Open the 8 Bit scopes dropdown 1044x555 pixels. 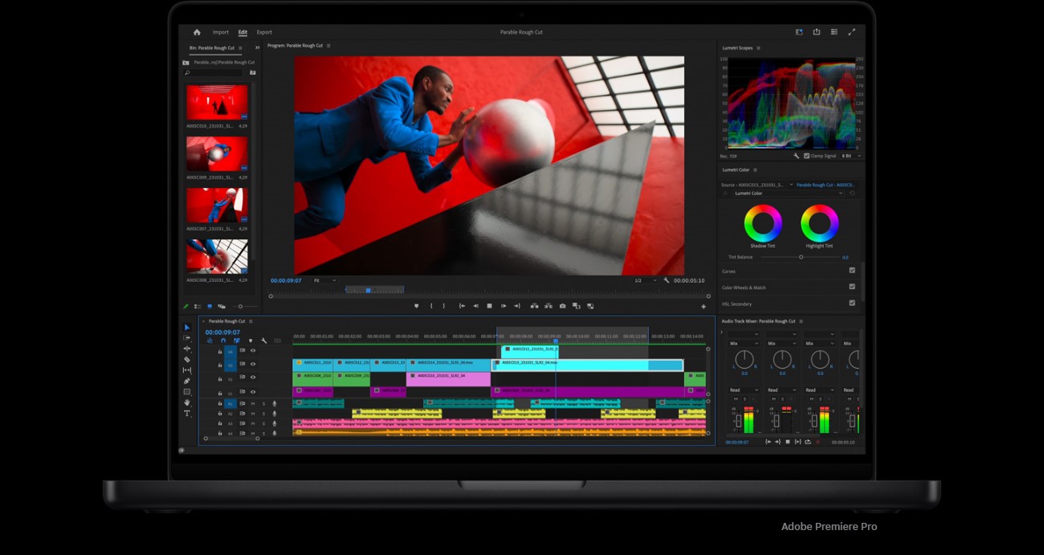850,156
